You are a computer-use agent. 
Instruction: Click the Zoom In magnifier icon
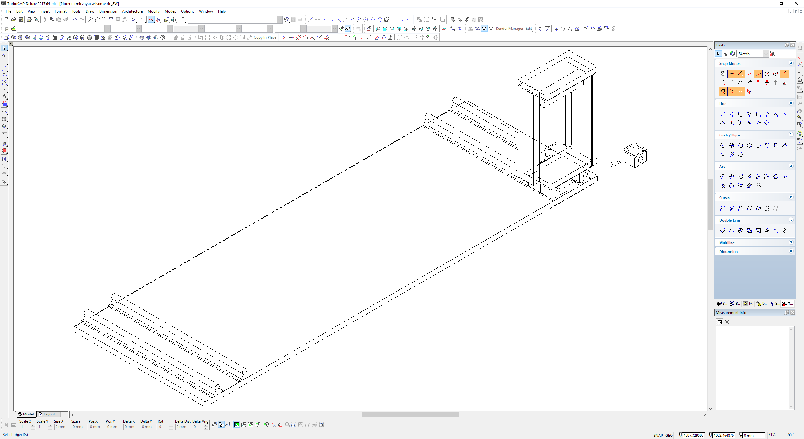pos(90,19)
